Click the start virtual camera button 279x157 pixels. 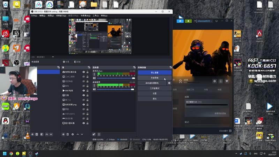(152, 83)
